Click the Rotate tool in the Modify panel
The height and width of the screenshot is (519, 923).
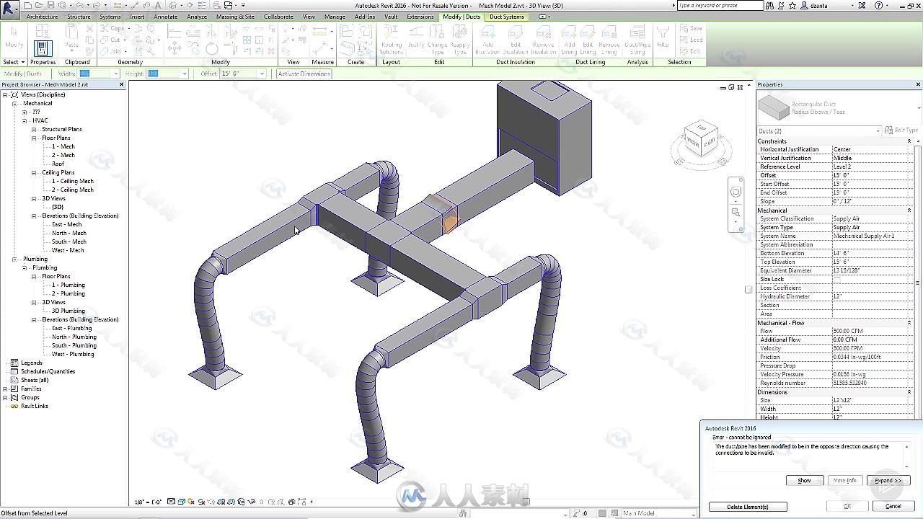(x=212, y=48)
